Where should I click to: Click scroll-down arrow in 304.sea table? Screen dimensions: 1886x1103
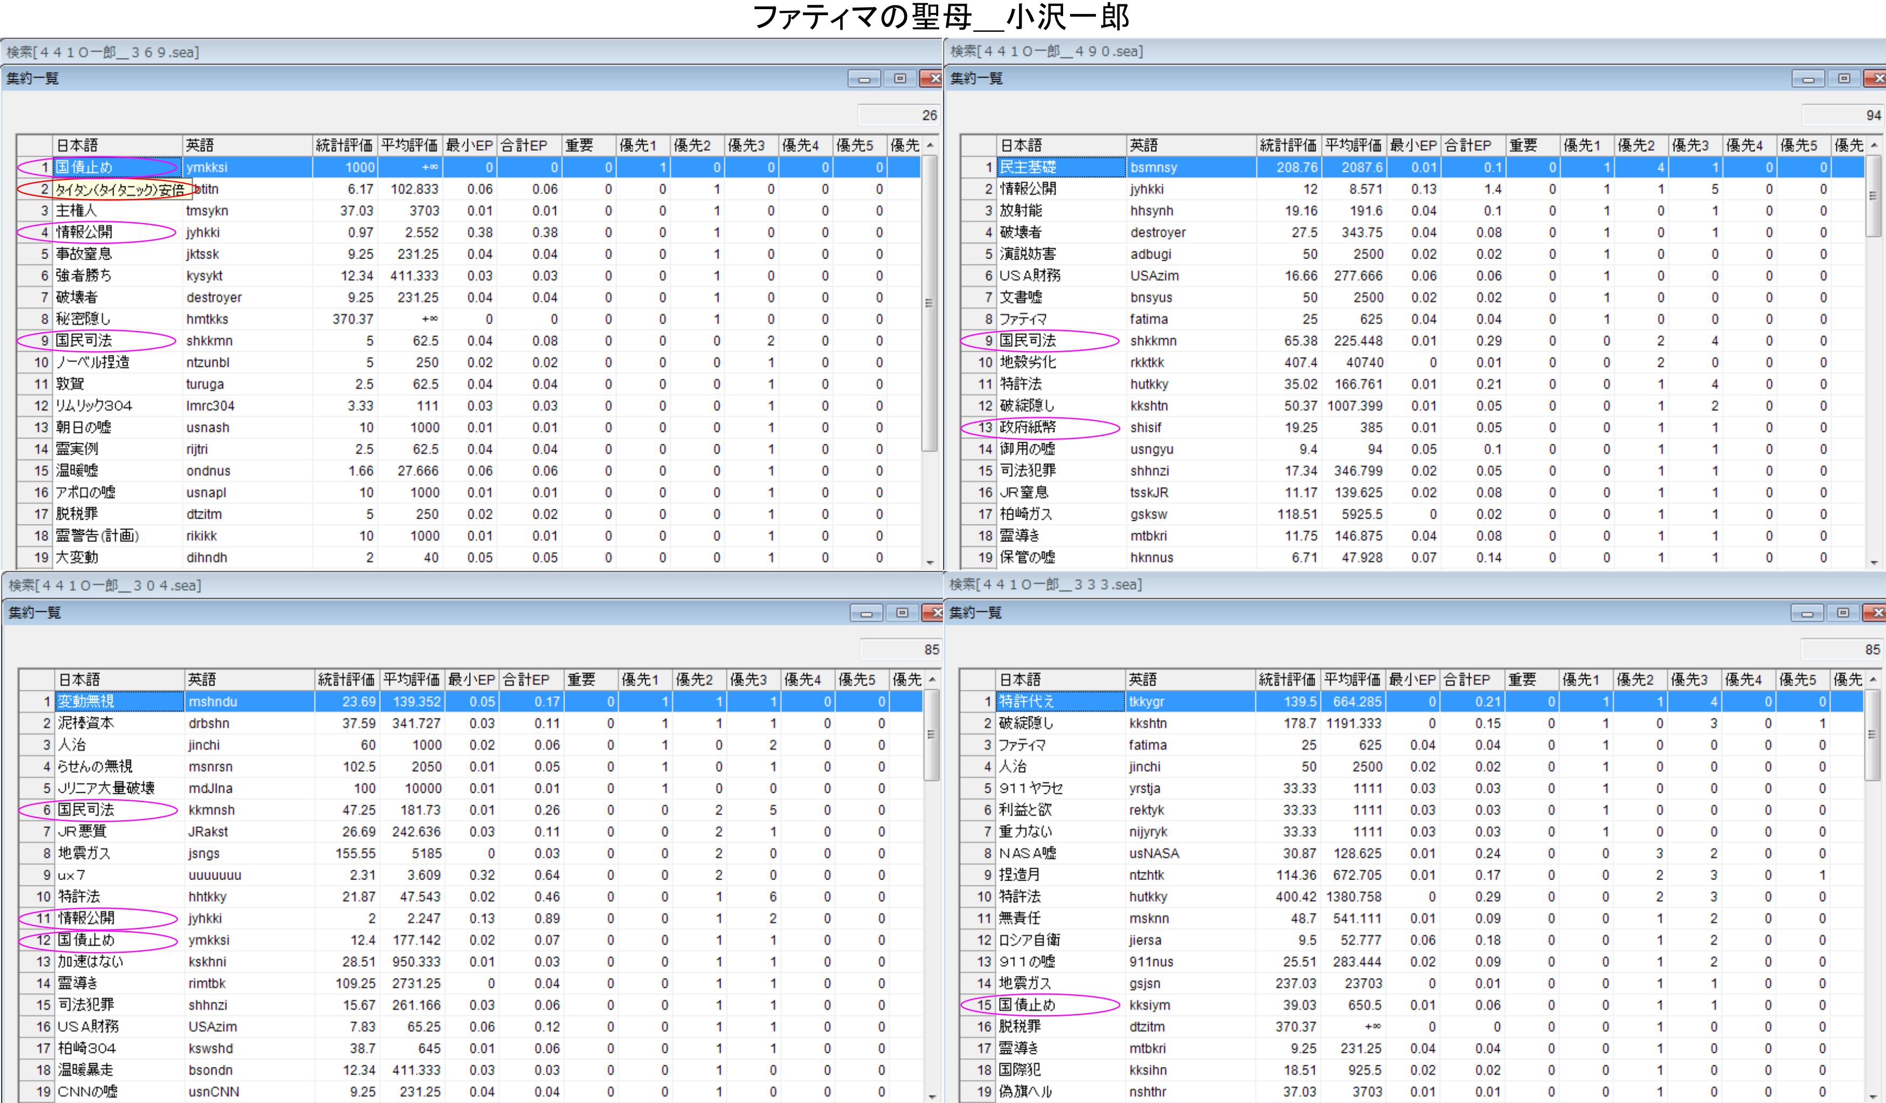pyautogui.click(x=932, y=1096)
